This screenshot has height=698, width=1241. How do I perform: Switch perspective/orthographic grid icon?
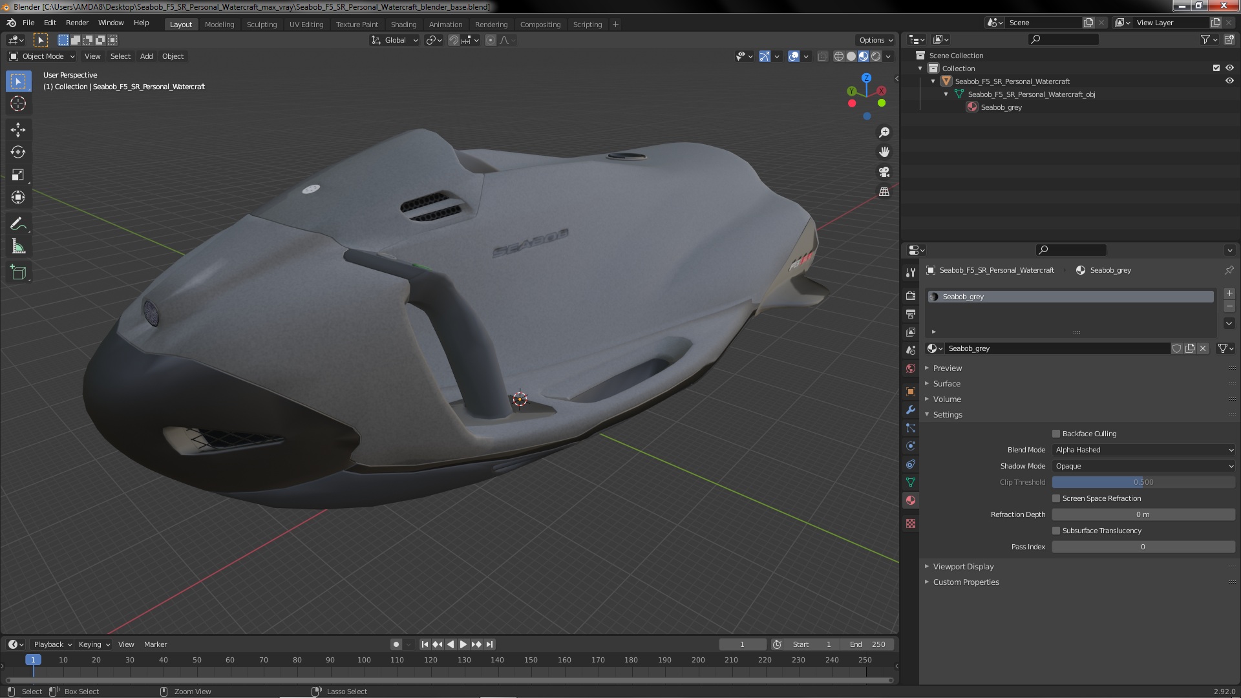(x=884, y=192)
